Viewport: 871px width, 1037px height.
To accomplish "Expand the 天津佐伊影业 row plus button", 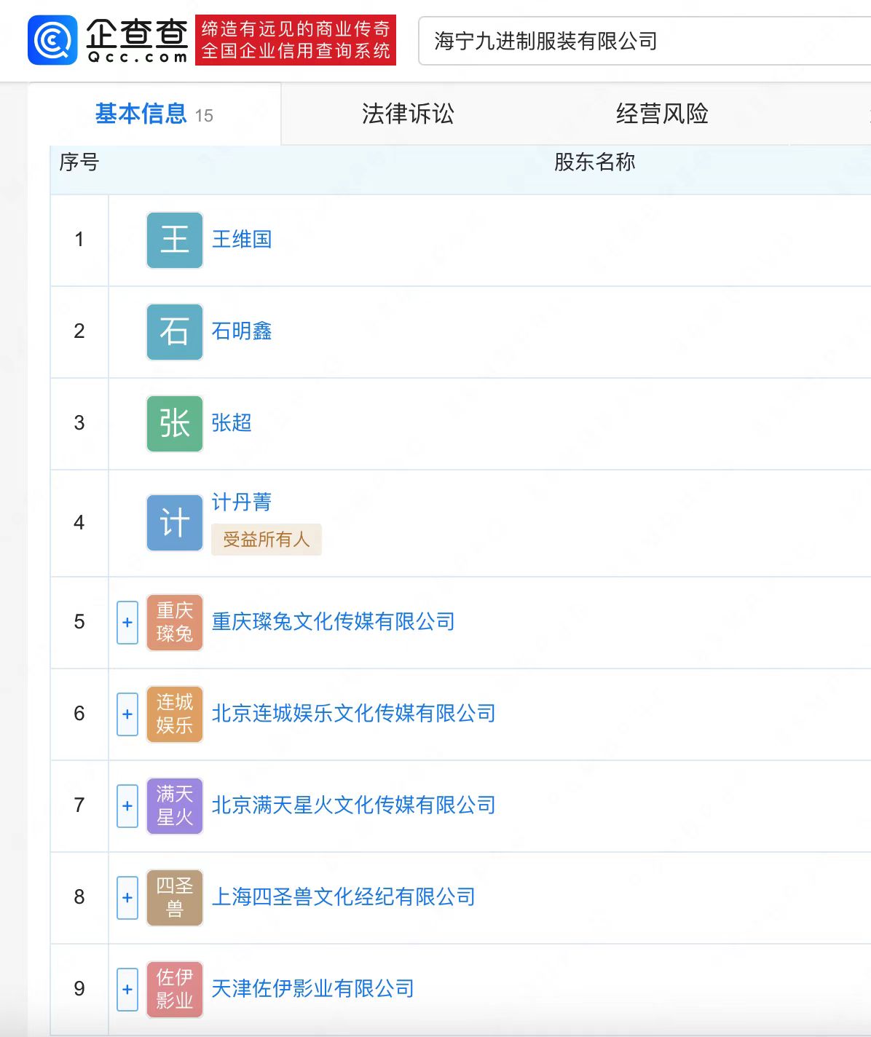I will point(127,990).
